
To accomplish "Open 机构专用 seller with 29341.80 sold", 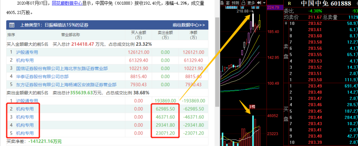I will point(25,125).
